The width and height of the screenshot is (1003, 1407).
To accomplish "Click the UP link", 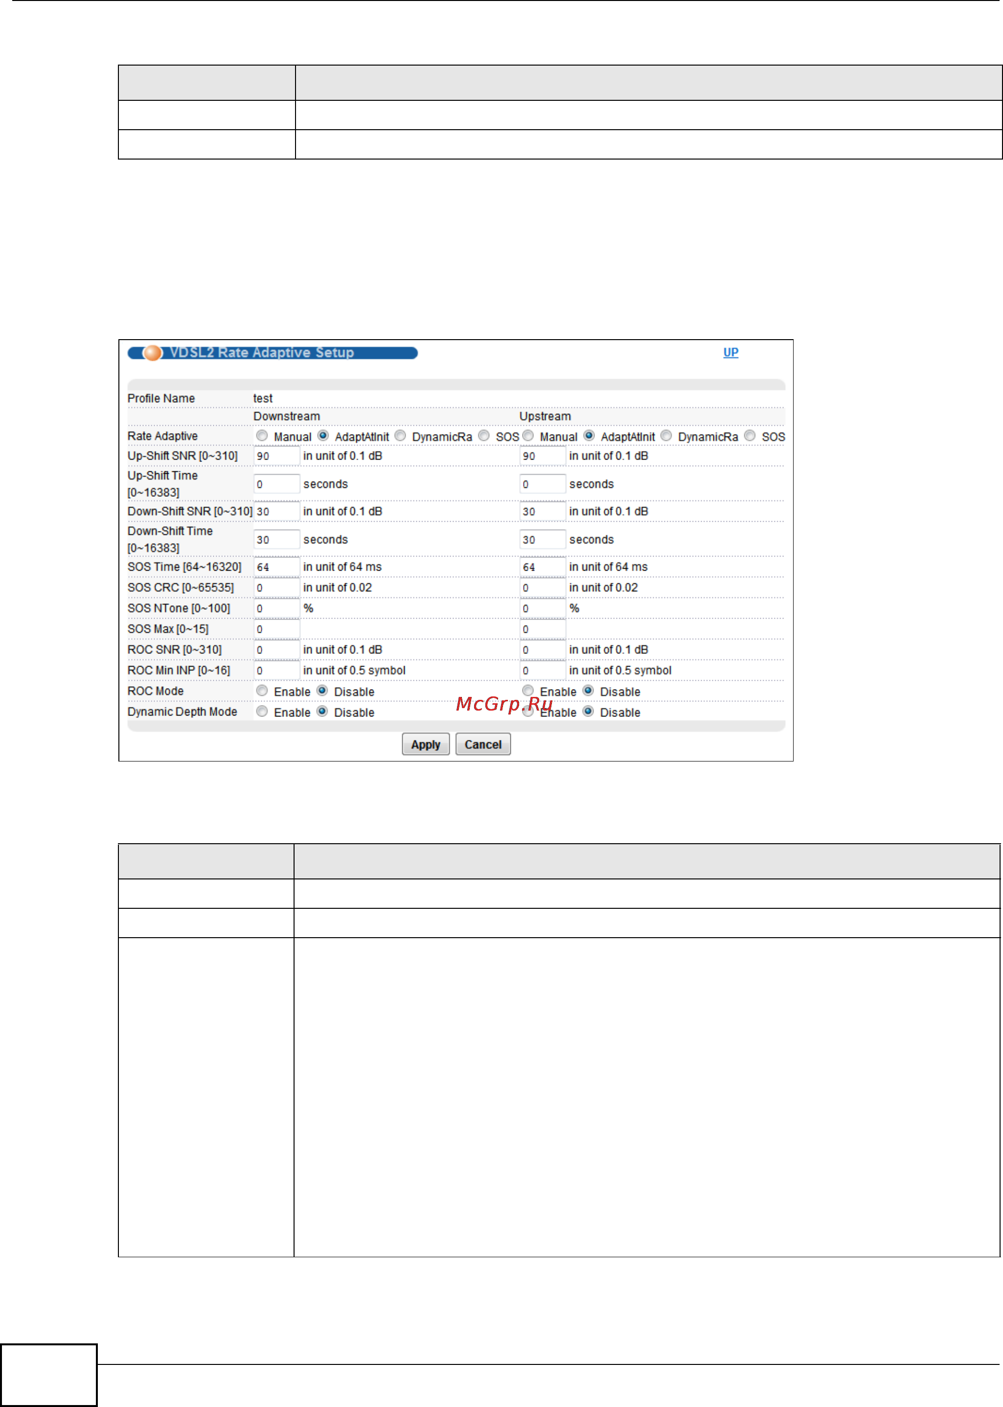I will [730, 352].
